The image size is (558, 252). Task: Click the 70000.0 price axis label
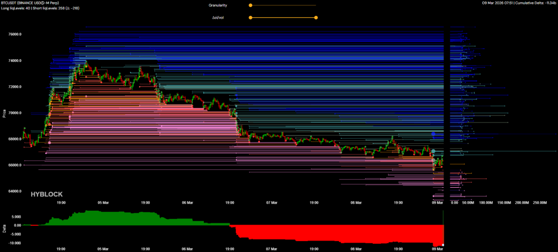click(15, 113)
